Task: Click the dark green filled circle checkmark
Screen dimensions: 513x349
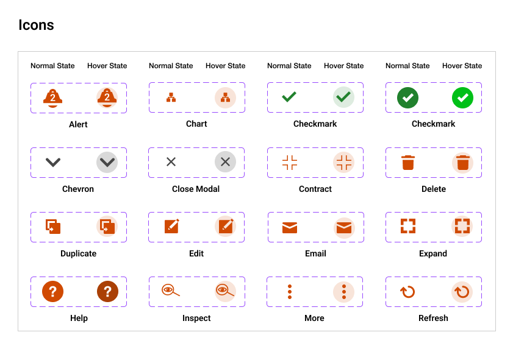Action: tap(407, 97)
